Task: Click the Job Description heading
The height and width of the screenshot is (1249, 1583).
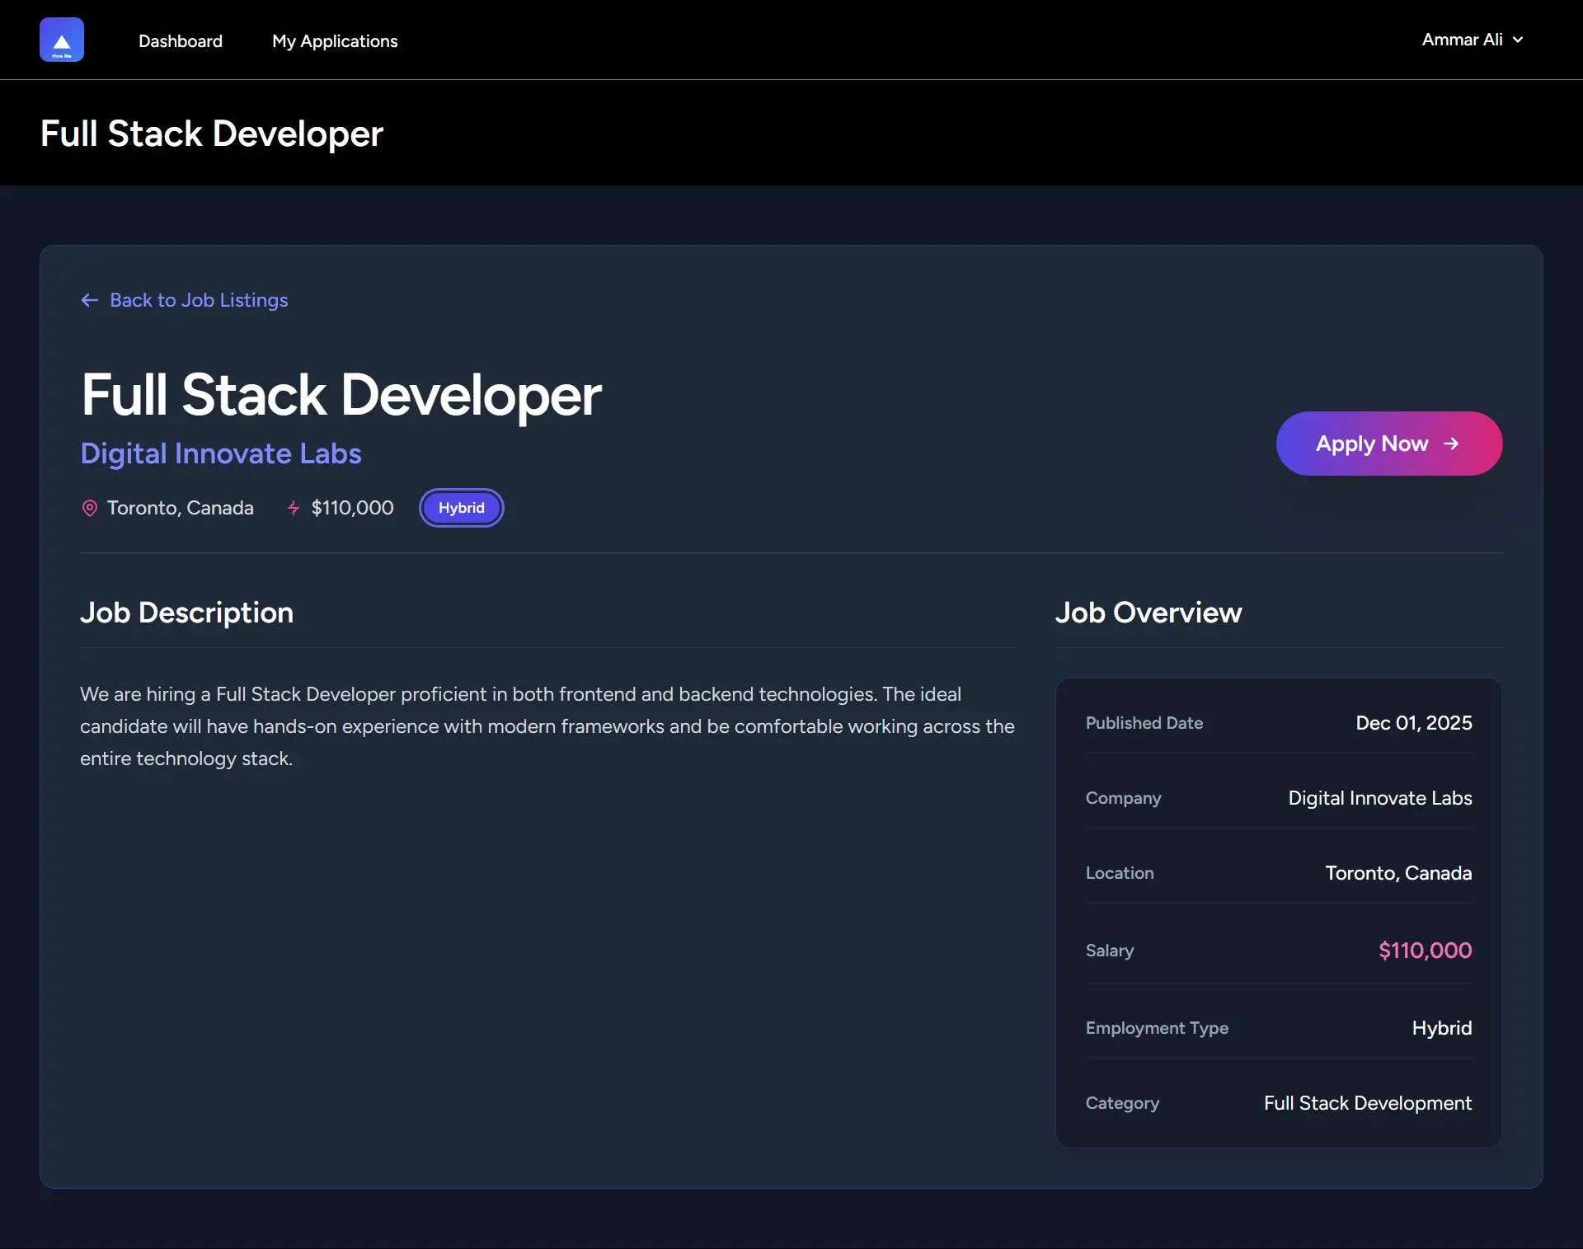Action: pyautogui.click(x=187, y=613)
